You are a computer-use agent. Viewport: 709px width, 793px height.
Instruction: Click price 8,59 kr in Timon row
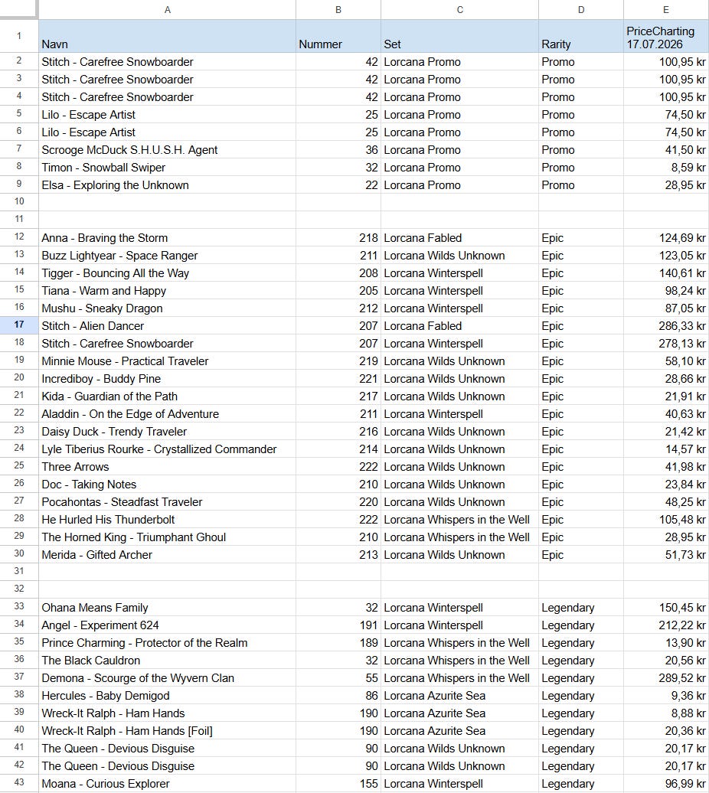tap(666, 168)
